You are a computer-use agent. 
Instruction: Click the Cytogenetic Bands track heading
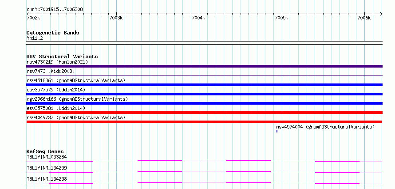(53, 33)
